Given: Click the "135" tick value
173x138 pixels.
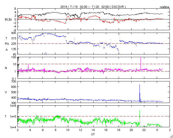Looking at the screenshot, I should click(14, 49).
